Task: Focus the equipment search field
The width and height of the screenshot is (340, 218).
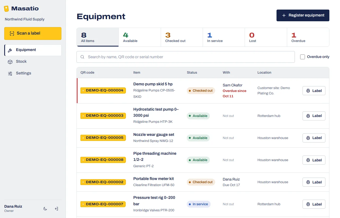Action: coord(186,57)
